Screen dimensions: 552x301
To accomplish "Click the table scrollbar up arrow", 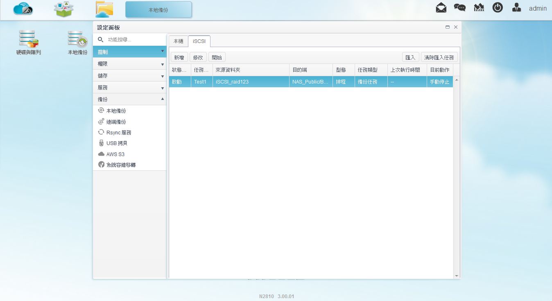I will click(457, 80).
